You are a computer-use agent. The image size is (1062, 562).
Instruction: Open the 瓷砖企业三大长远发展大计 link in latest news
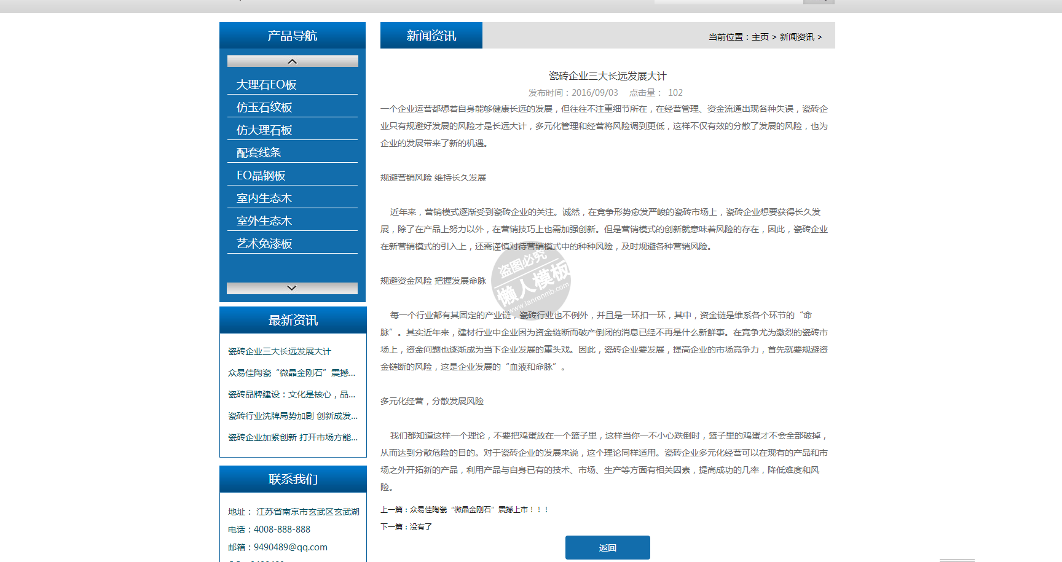(280, 351)
